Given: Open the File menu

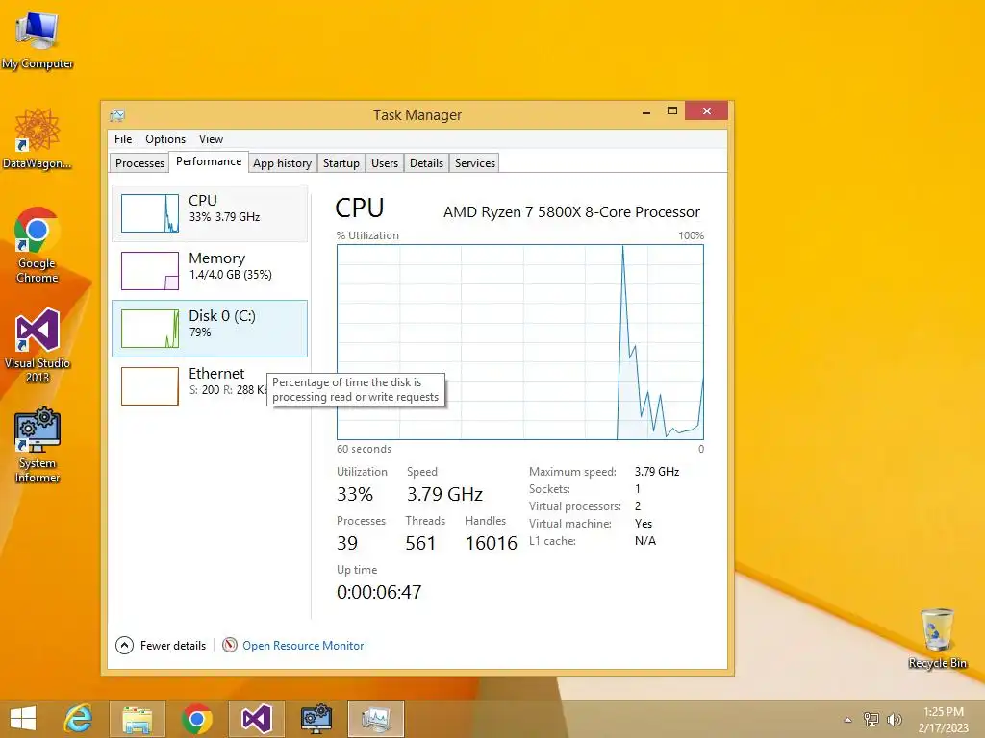Looking at the screenshot, I should point(123,139).
